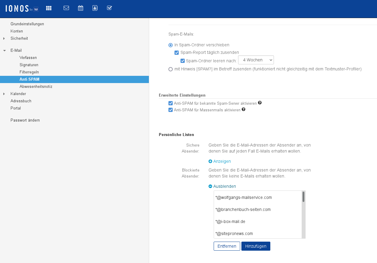Disable Anti-SPAM für bekannte Spam-Server
The image size is (377, 263).
tap(171, 103)
